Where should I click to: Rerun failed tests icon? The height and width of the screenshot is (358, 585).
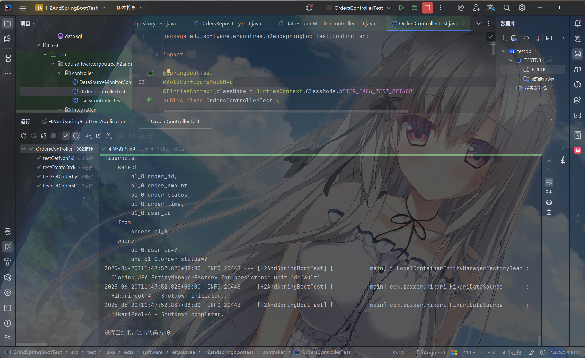34,136
